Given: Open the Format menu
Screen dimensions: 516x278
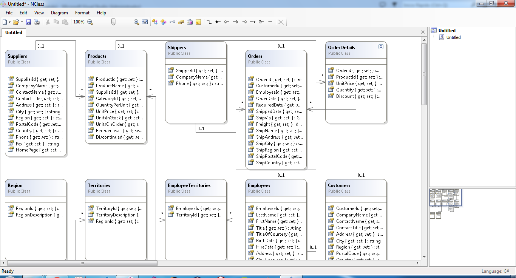Looking at the screenshot, I should click(x=82, y=13).
